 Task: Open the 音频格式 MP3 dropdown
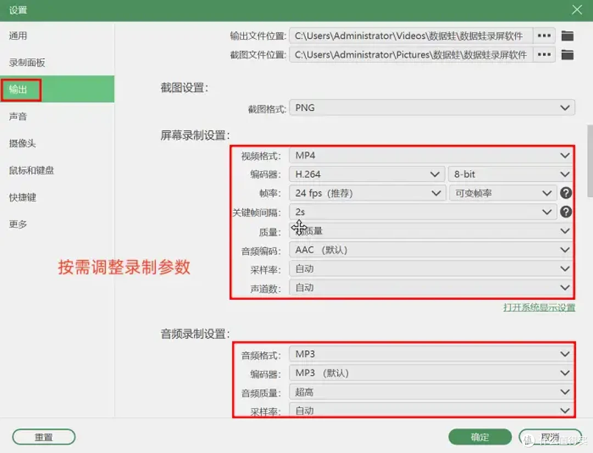tap(432, 354)
